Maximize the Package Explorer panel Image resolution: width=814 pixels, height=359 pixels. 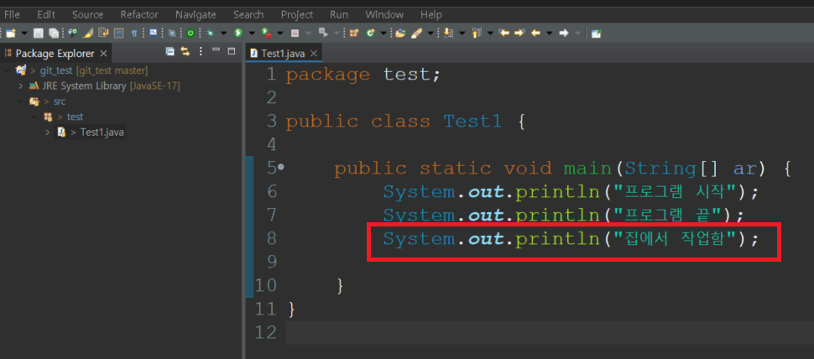(232, 51)
